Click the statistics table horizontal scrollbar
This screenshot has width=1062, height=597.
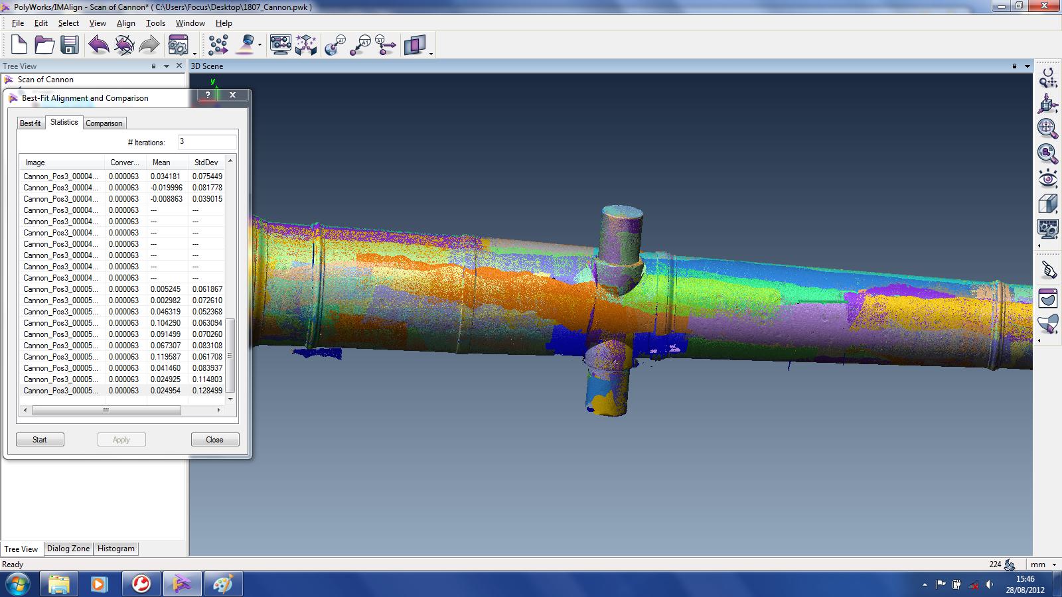tap(106, 411)
